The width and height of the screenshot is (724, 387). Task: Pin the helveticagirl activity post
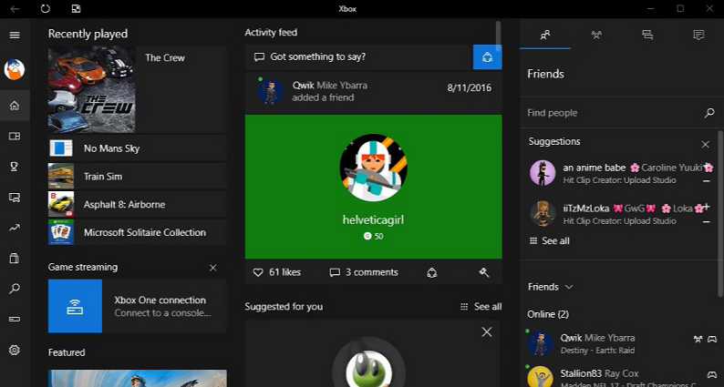(484, 272)
